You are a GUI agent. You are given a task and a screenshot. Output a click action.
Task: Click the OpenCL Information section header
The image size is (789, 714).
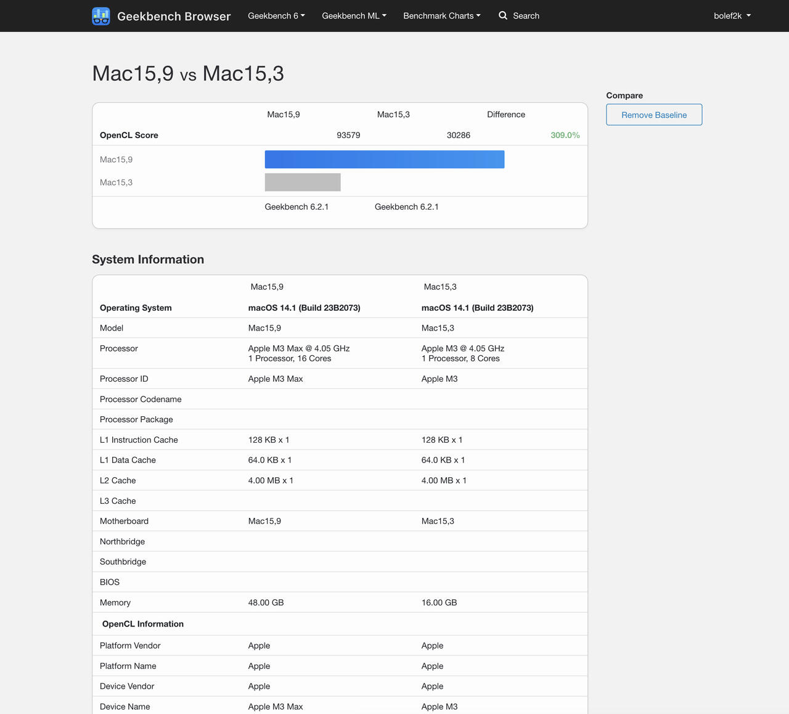[143, 624]
